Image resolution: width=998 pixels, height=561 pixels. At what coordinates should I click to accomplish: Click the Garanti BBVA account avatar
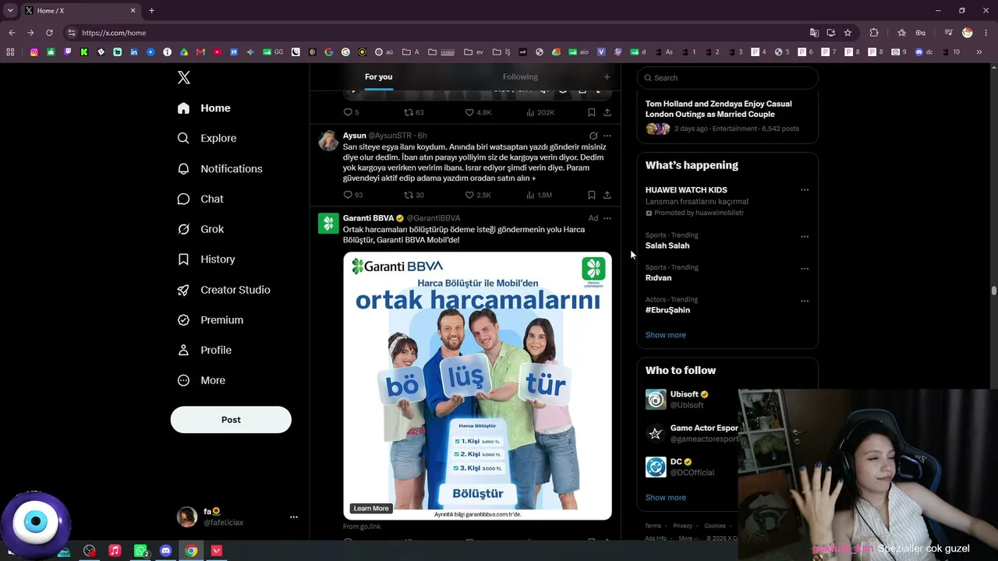[328, 224]
